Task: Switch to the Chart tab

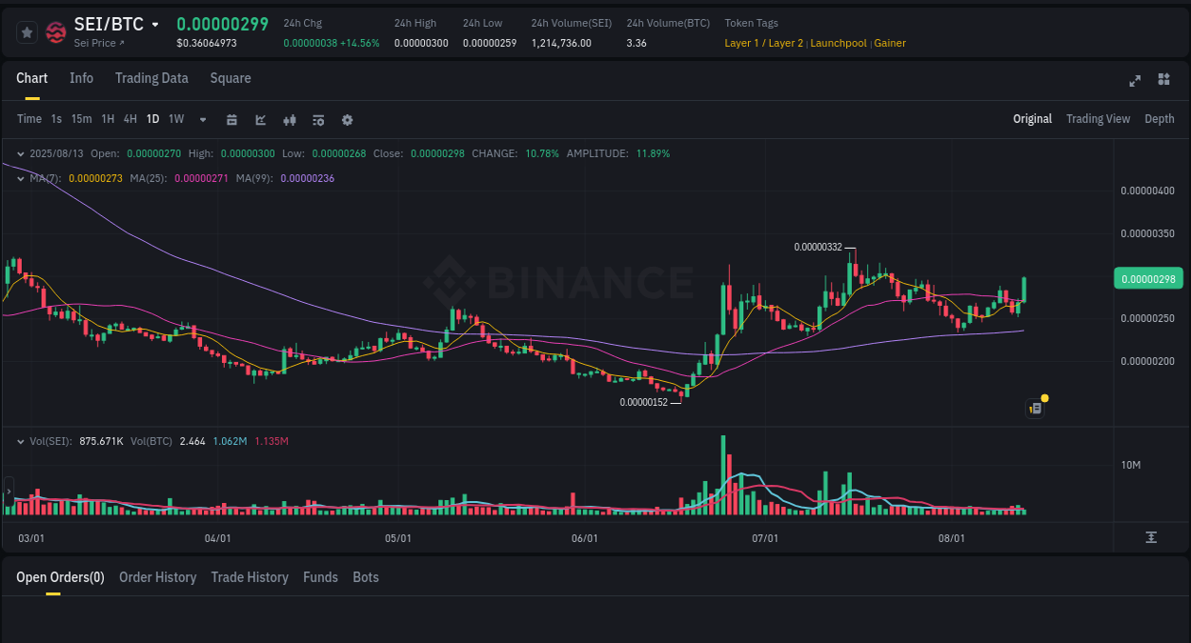Action: (32, 78)
